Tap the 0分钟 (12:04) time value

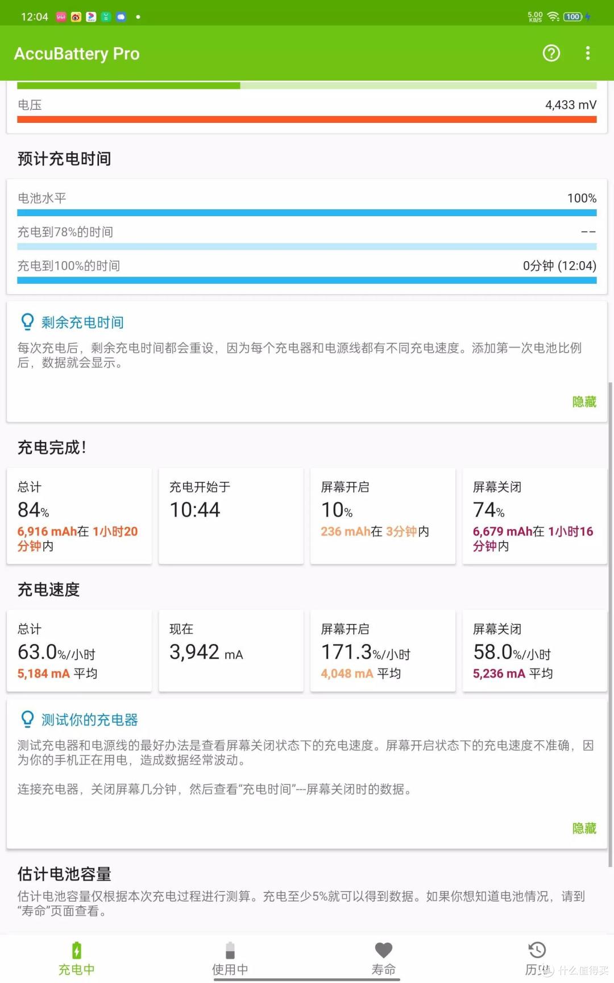559,266
